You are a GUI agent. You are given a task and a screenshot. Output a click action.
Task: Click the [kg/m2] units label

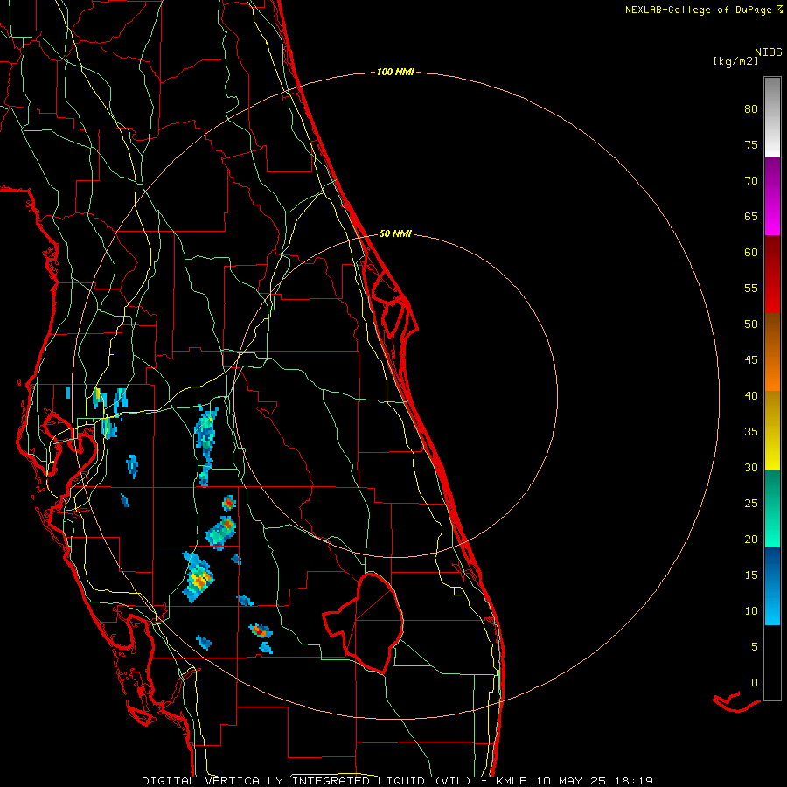(x=735, y=61)
